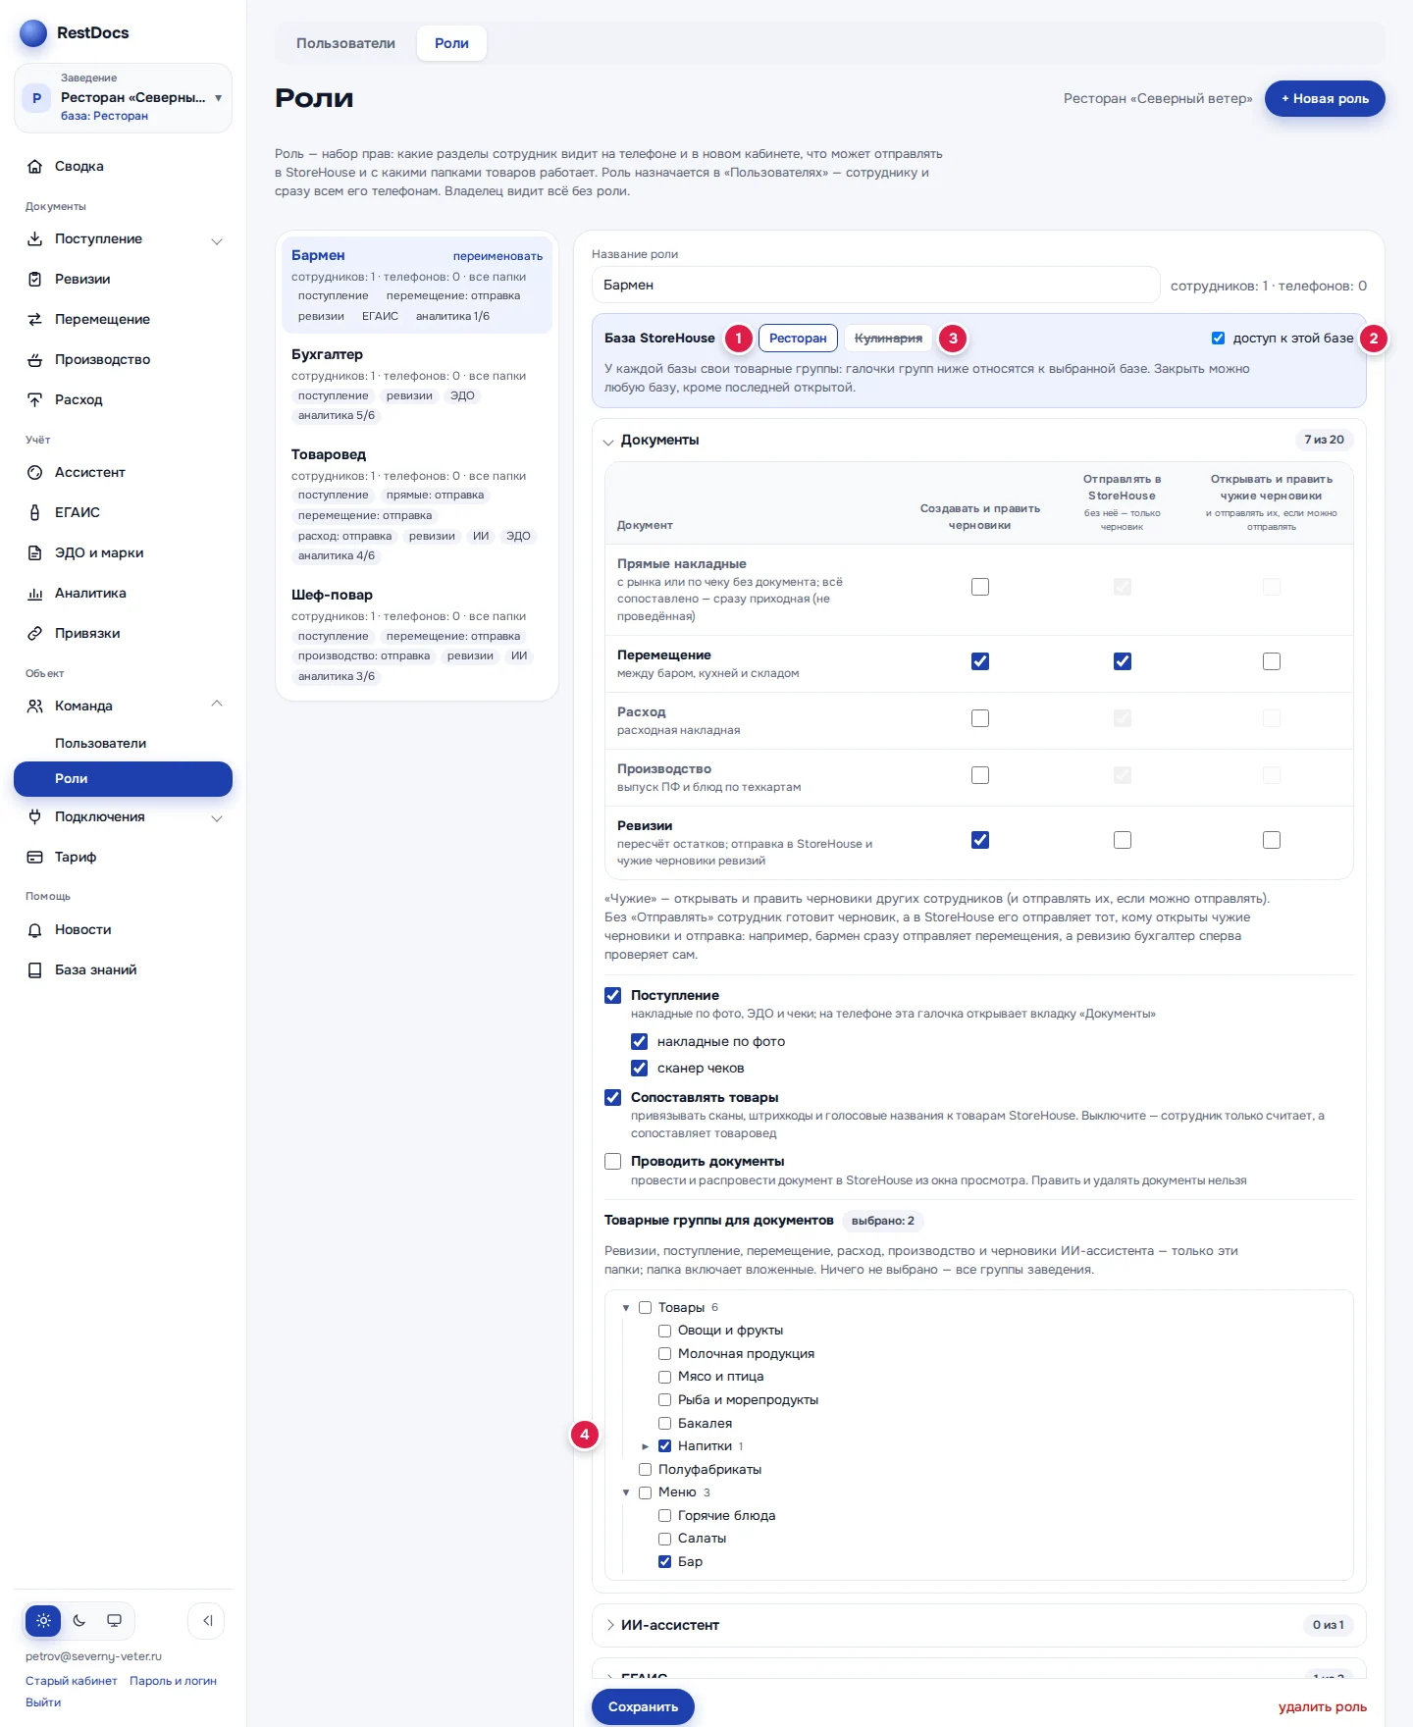
Task: Select the Ресторан StoreHouse base tab
Action: coord(798,339)
